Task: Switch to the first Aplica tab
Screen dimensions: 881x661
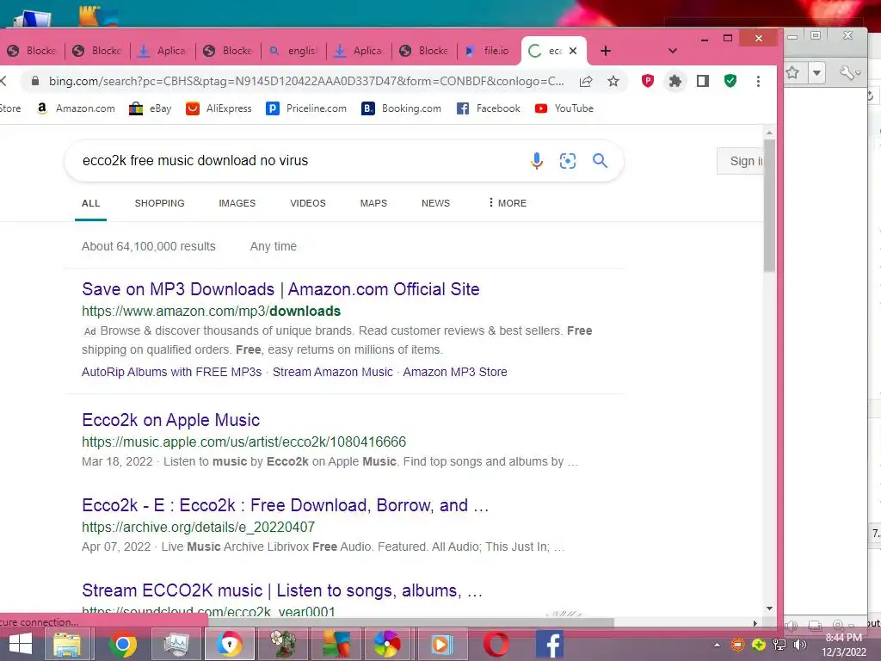Action: [x=163, y=51]
